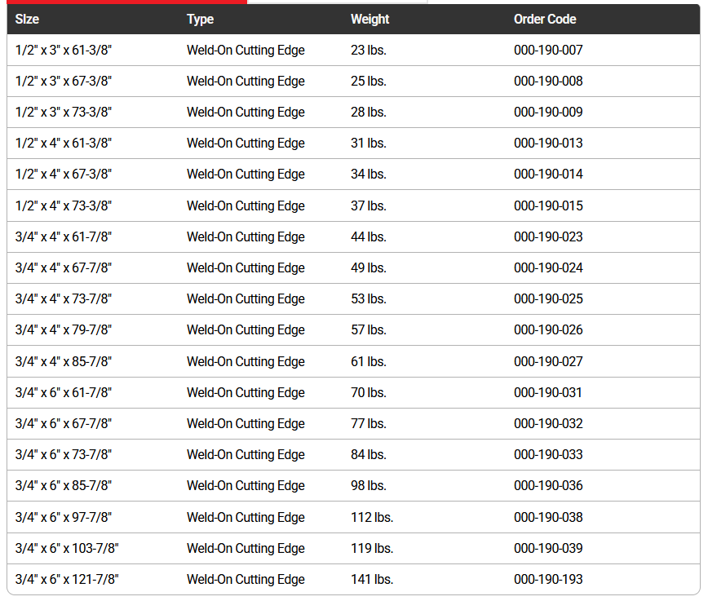Click the Order Code column header
This screenshot has height=601, width=708.
545,19
